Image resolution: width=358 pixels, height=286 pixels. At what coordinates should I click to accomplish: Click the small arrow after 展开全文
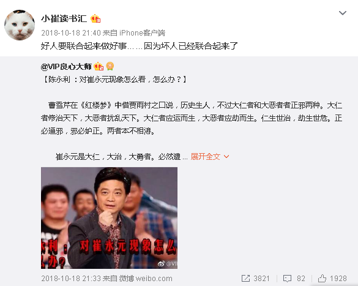(226, 157)
